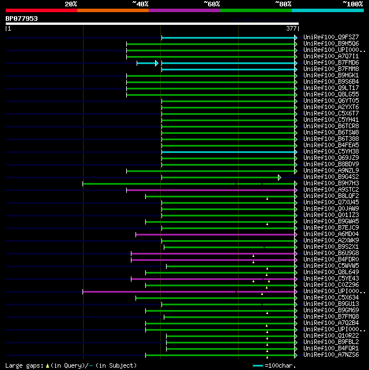Select the UniRef100_B9G4S2 label

pos(331,177)
